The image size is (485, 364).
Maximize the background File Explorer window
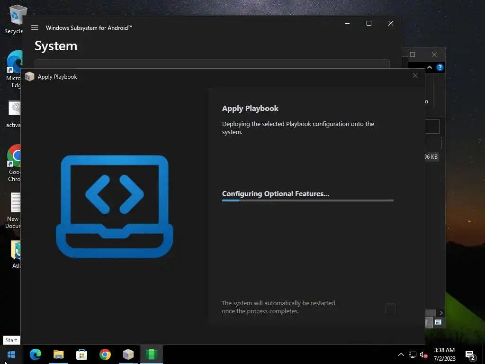413,55
